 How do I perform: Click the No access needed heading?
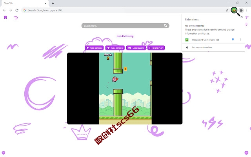[195, 26]
